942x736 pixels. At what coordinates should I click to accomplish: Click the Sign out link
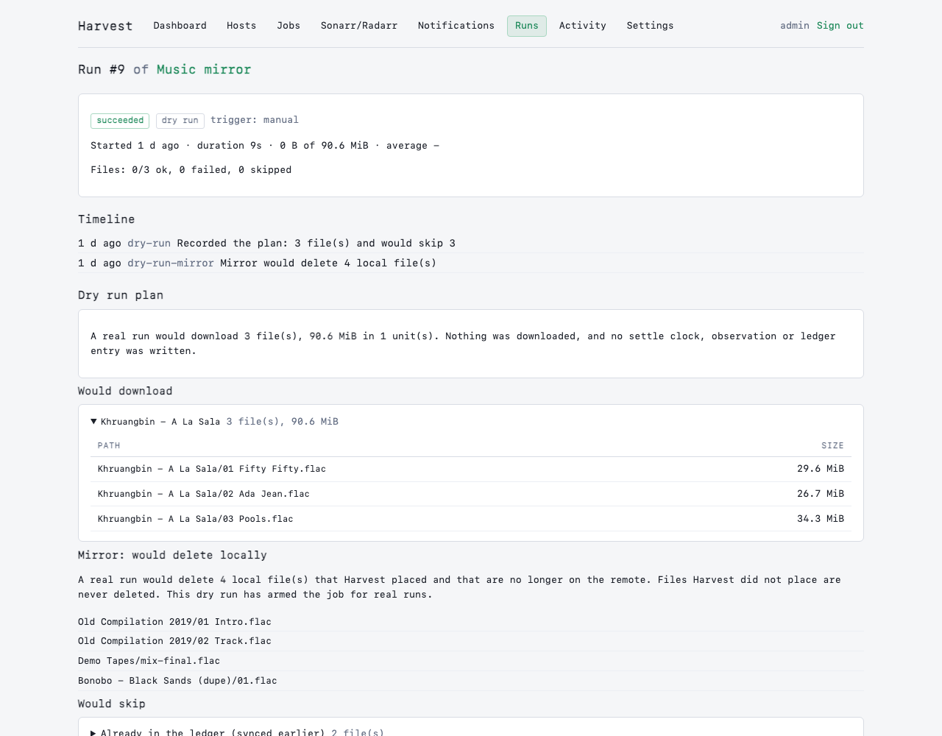click(840, 26)
